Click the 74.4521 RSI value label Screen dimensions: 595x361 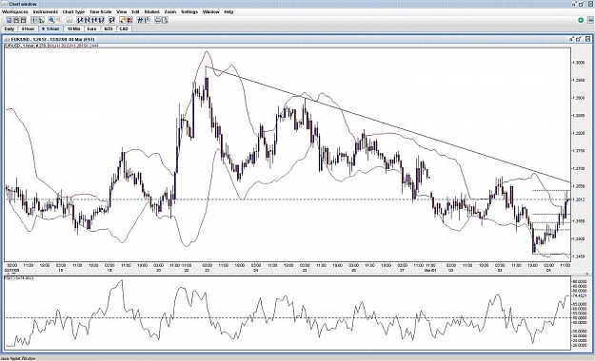580,295
